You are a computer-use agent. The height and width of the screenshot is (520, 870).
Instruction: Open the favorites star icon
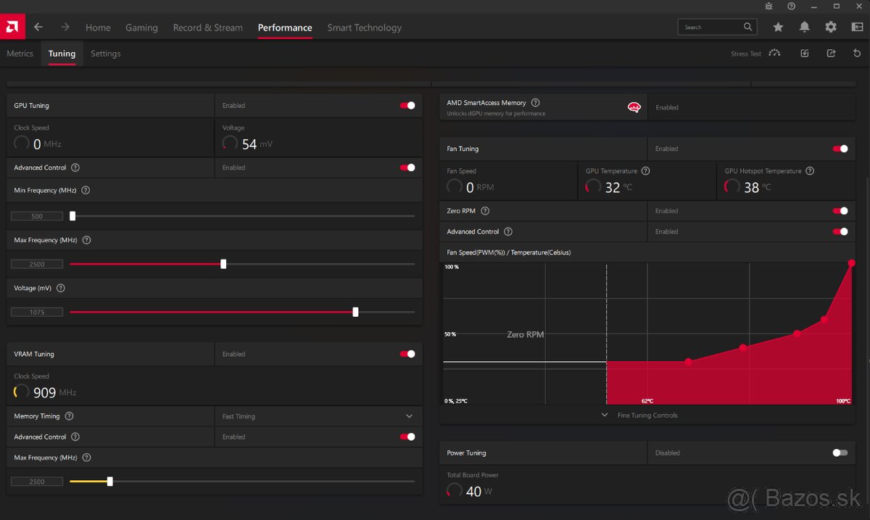(778, 28)
